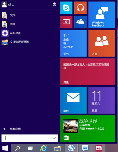Click the 战争世界 game thumbnail image
Image resolution: width=118 pixels, height=152 pixels.
coord(70,126)
